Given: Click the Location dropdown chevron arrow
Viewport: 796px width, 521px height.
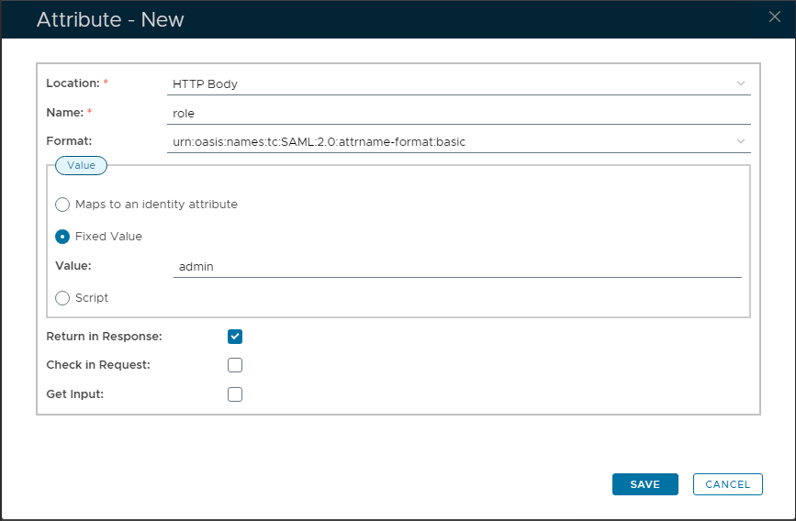Looking at the screenshot, I should pyautogui.click(x=741, y=83).
